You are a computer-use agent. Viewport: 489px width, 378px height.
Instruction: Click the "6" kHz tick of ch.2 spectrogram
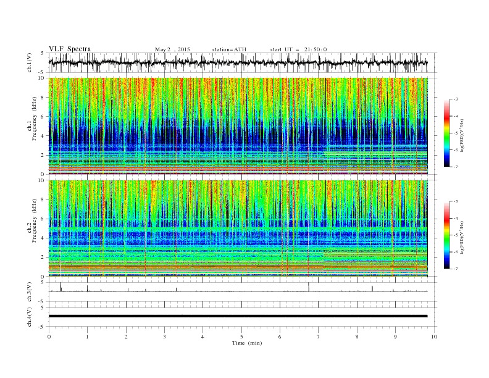click(x=43, y=219)
